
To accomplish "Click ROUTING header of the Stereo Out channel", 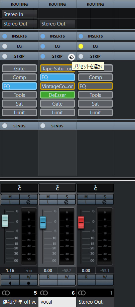I will (95, 4).
